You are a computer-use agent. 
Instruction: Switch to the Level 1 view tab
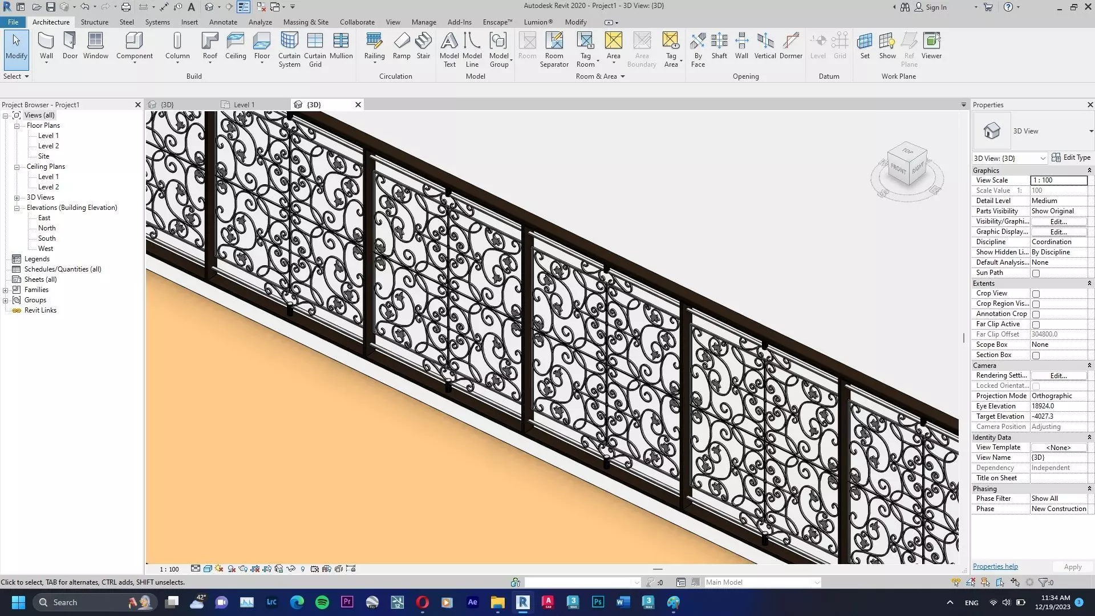point(244,104)
